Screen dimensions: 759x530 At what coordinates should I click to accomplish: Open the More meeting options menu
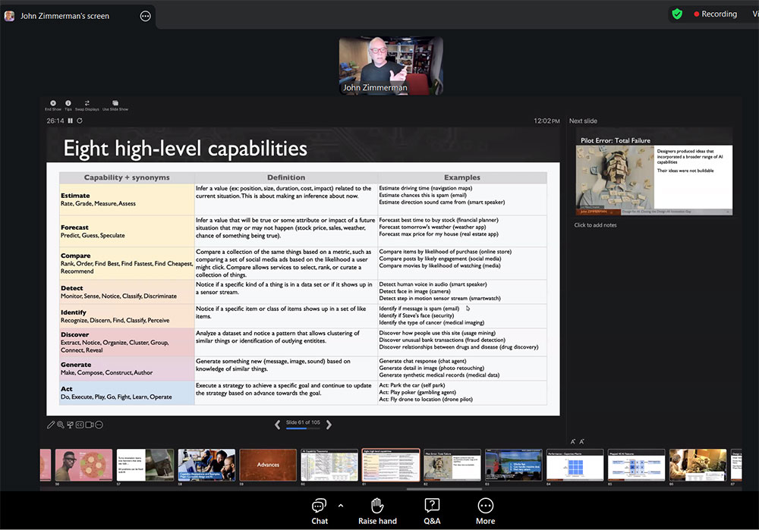coord(485,506)
